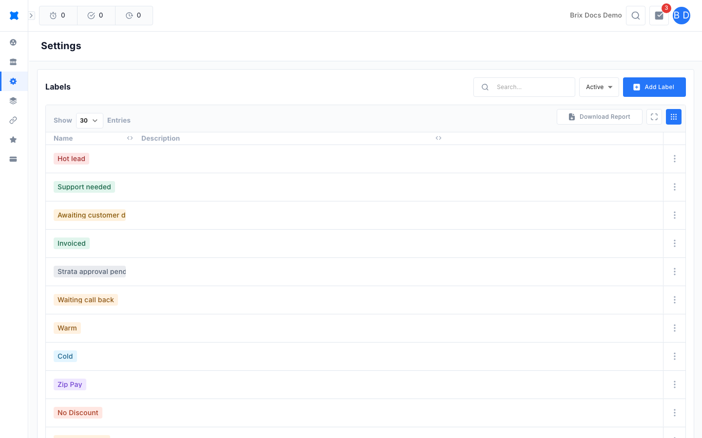Viewport: 702px width, 438px height.
Task: Open the Waiting call back actions menu
Action: tap(675, 300)
